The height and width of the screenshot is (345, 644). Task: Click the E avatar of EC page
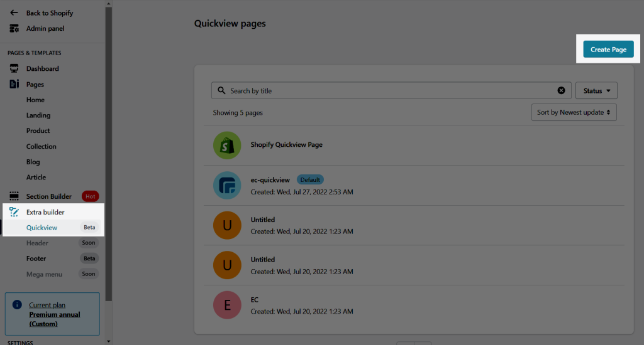point(227,305)
